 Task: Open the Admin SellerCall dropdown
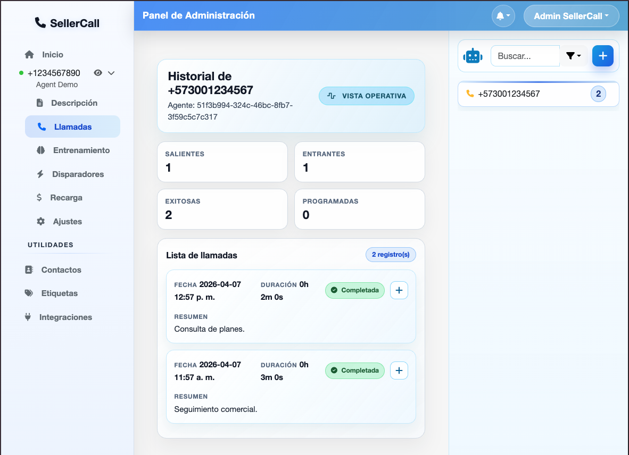[x=571, y=16]
